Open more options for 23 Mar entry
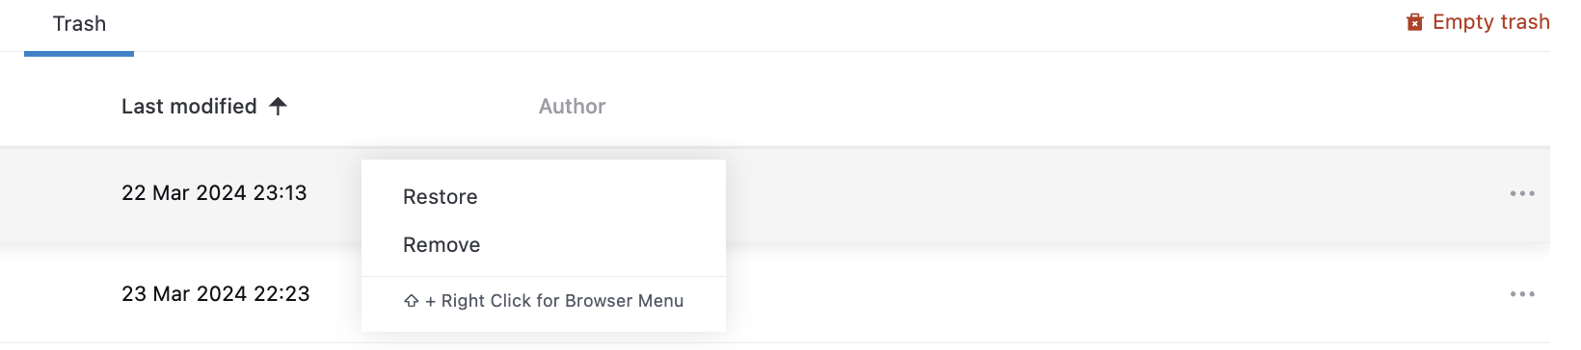This screenshot has width=1581, height=350. click(x=1522, y=294)
